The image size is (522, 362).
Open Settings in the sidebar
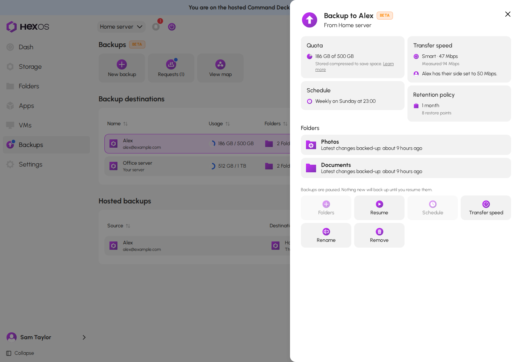tap(46, 164)
